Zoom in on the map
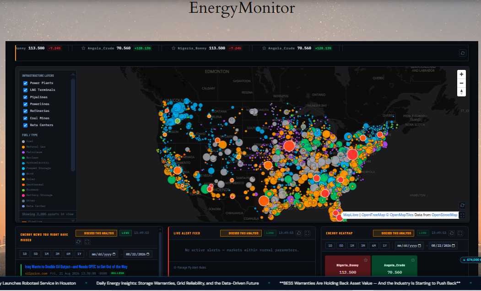The image size is (481, 291). 461,74
